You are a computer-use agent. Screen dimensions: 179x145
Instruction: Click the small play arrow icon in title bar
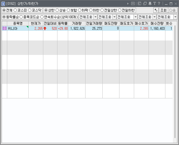point(128,4)
